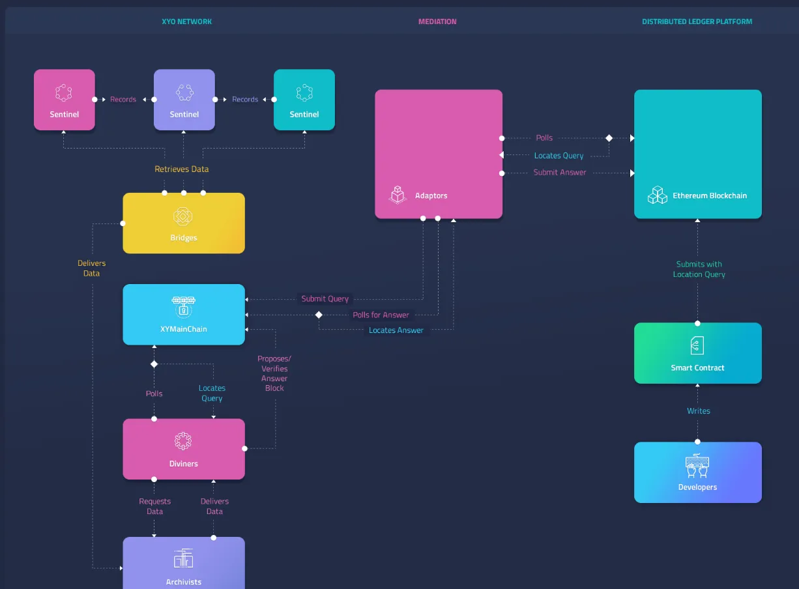Click the Developers label

[697, 487]
